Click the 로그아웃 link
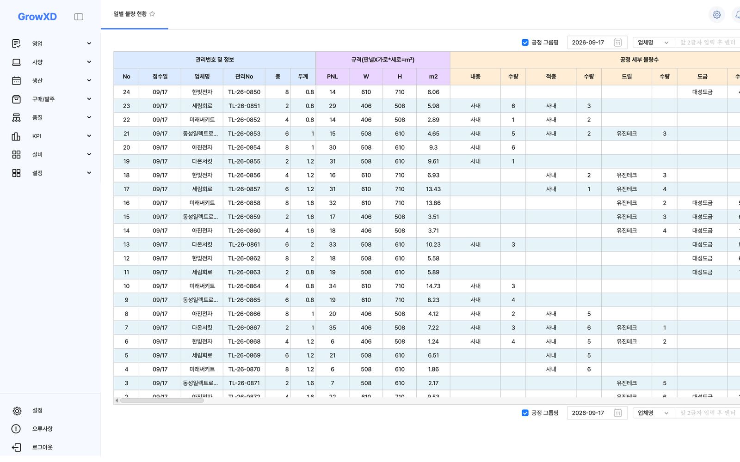This screenshot has height=462, width=740. click(x=42, y=447)
